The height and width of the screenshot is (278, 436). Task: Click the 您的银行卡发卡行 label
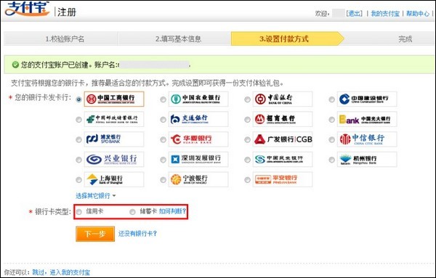43,97
